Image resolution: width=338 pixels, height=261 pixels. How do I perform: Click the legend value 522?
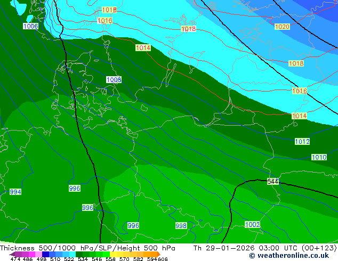69,259
